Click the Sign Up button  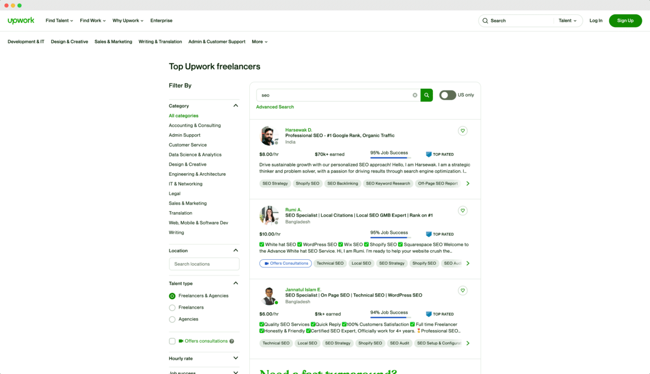625,21
